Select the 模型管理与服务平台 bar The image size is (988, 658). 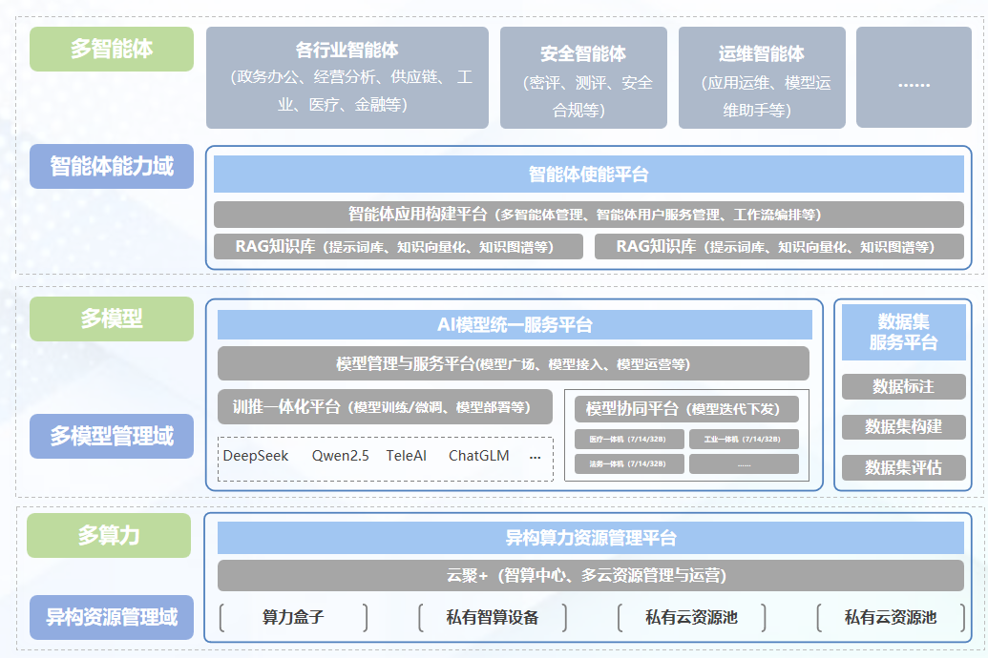tap(513, 363)
